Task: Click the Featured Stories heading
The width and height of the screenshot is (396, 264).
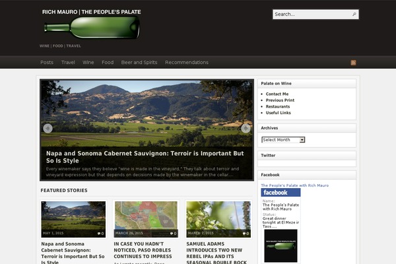Action: (64, 191)
